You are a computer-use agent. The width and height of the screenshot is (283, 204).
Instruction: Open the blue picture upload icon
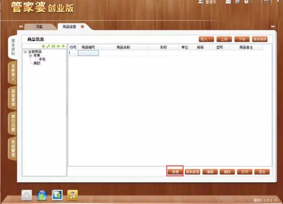click(57, 195)
